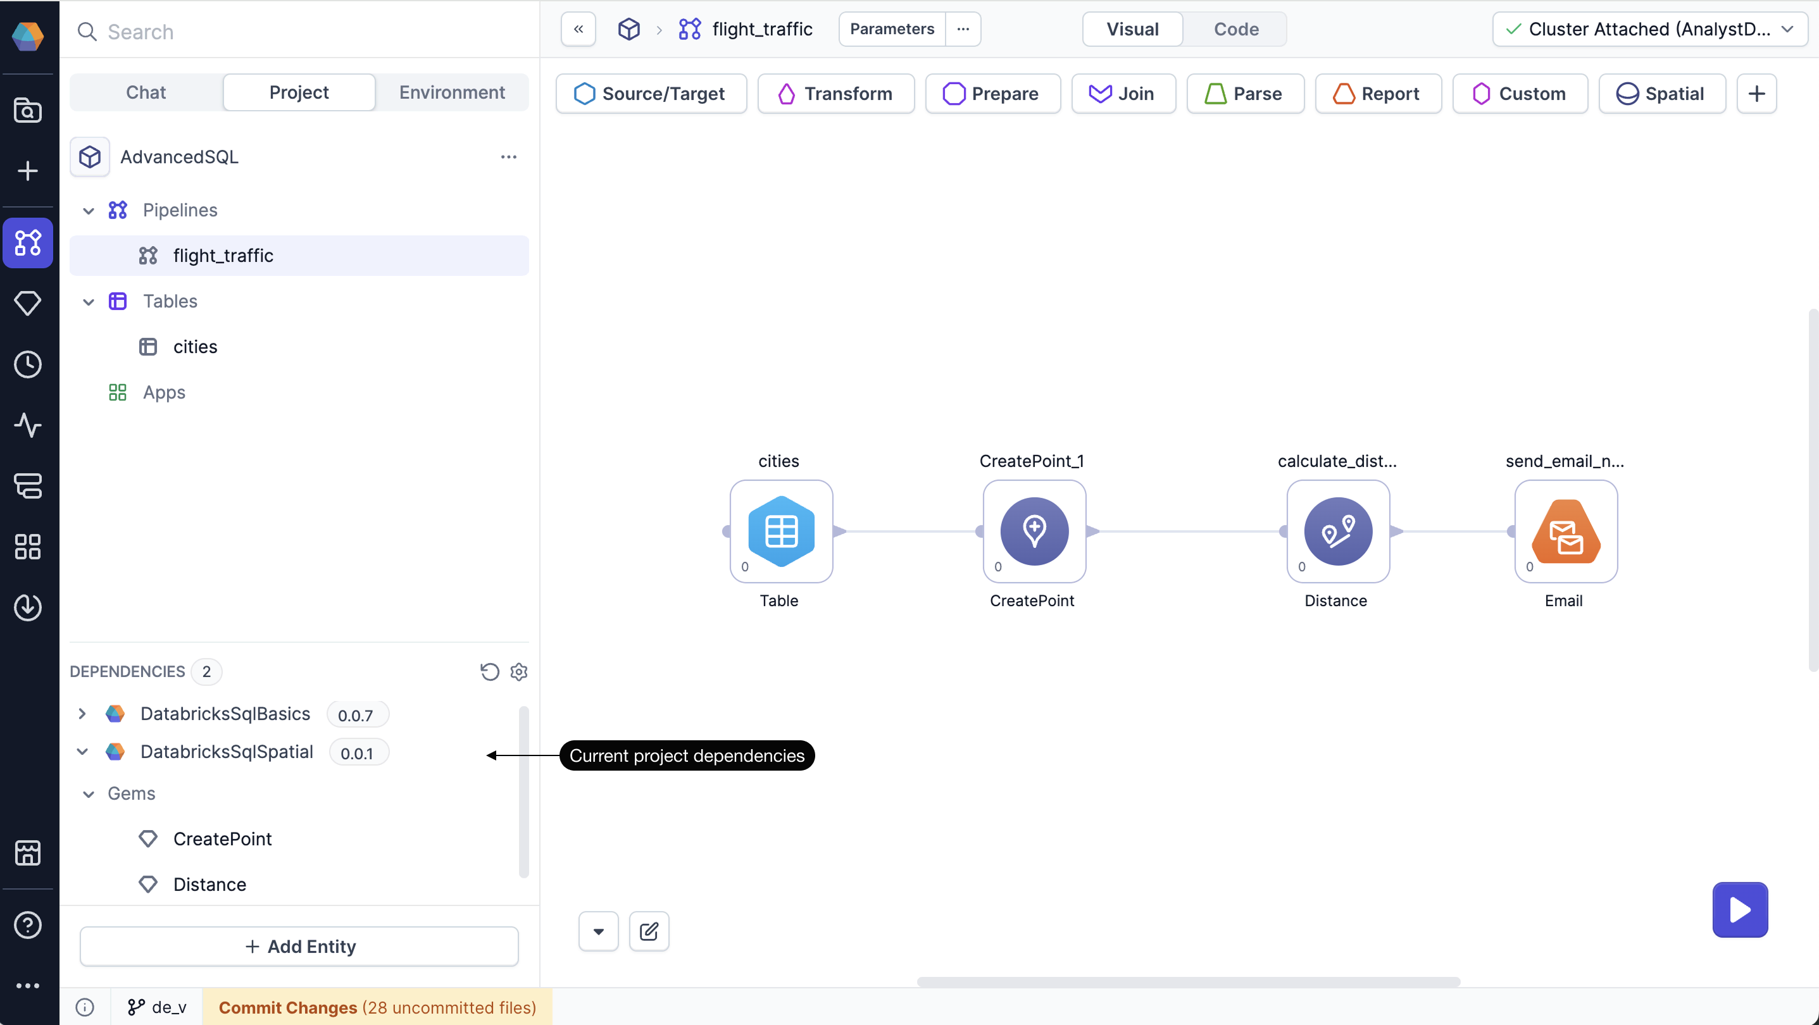Switch to Visual view
Viewport: 1819px width, 1025px height.
click(1132, 29)
